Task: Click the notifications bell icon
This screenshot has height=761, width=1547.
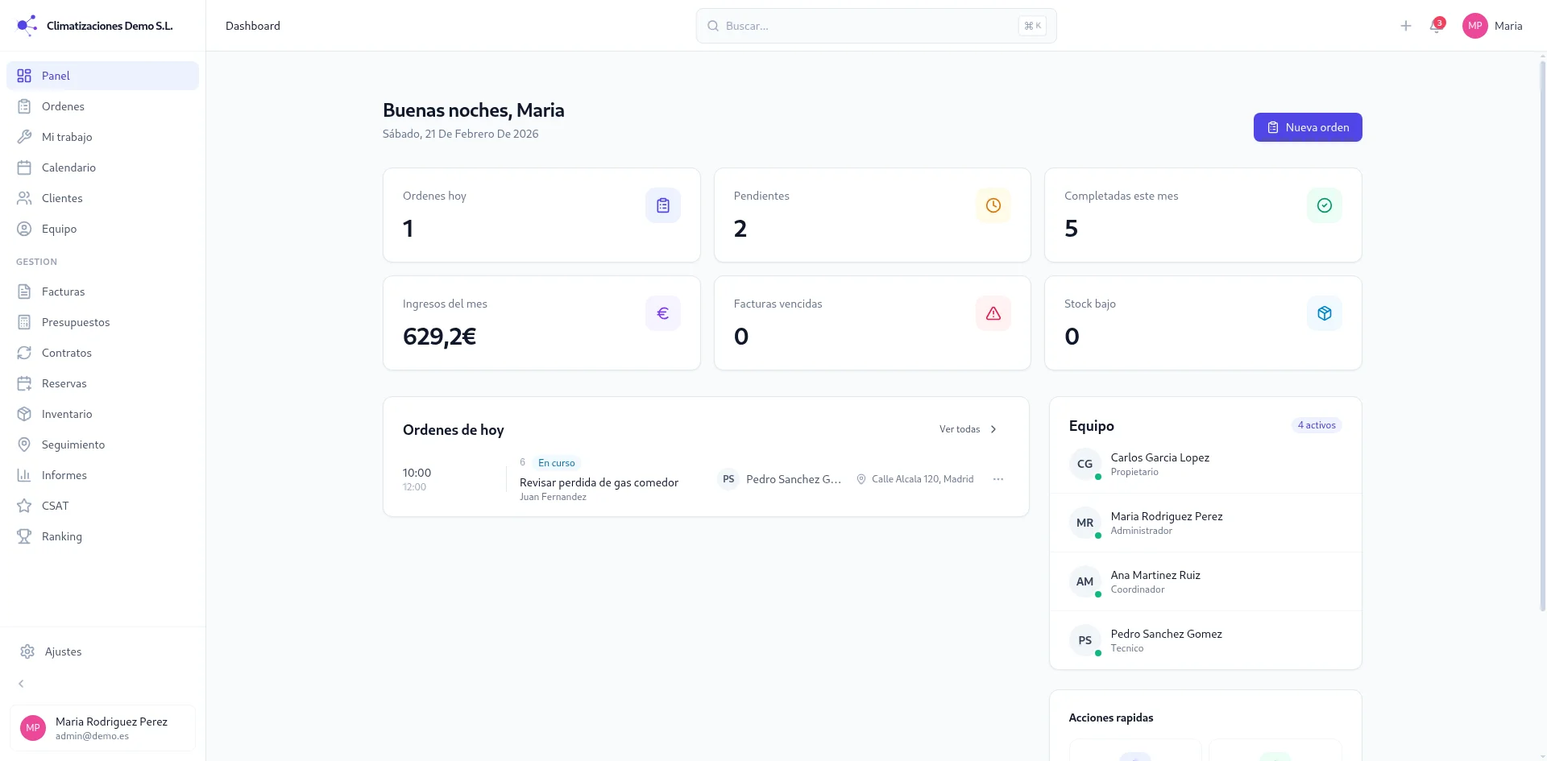Action: click(1437, 26)
